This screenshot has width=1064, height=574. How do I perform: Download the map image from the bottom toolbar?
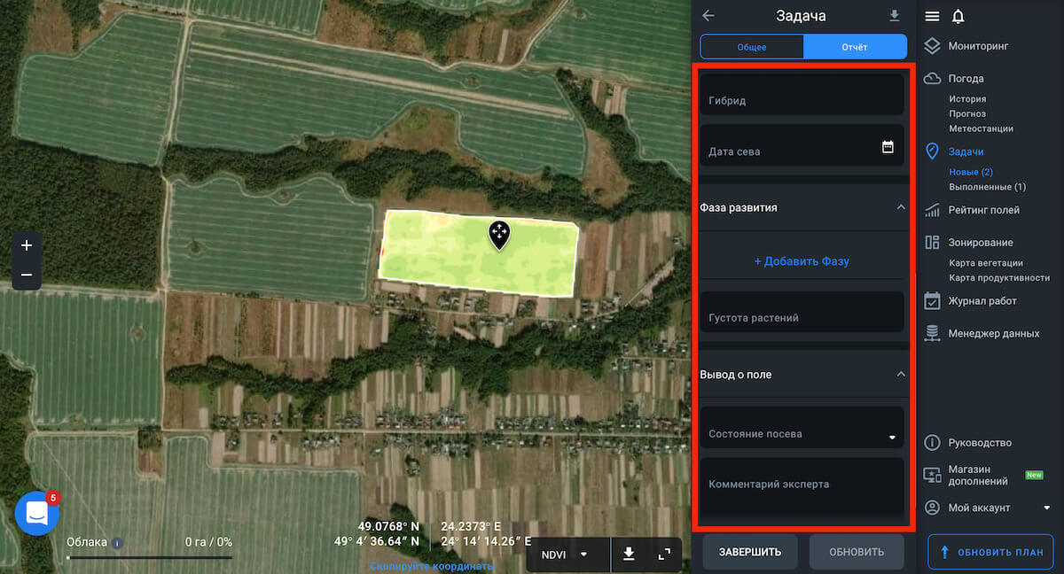pyautogui.click(x=629, y=555)
